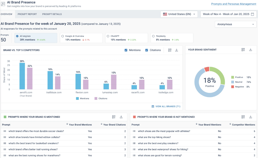Switch to the Prompt Details tab
The image size is (258, 158).
point(52,14)
